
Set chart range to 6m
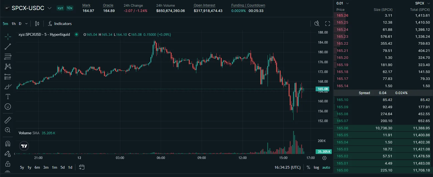[x=37, y=167]
